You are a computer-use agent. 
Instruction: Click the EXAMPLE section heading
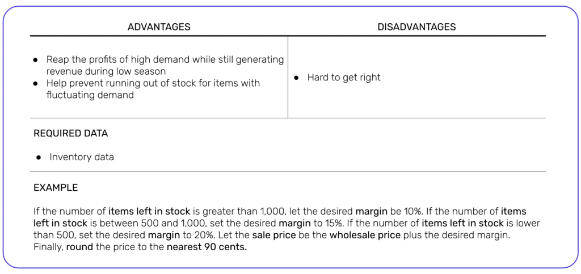point(56,187)
